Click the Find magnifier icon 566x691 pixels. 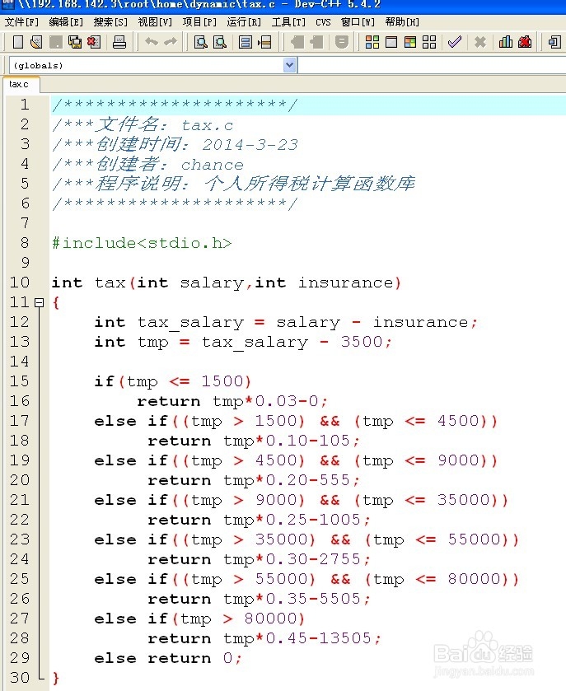point(201,42)
